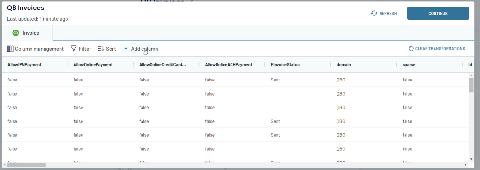This screenshot has height=170, width=480.
Task: Open Column management via columns icon
Action: click(x=10, y=49)
